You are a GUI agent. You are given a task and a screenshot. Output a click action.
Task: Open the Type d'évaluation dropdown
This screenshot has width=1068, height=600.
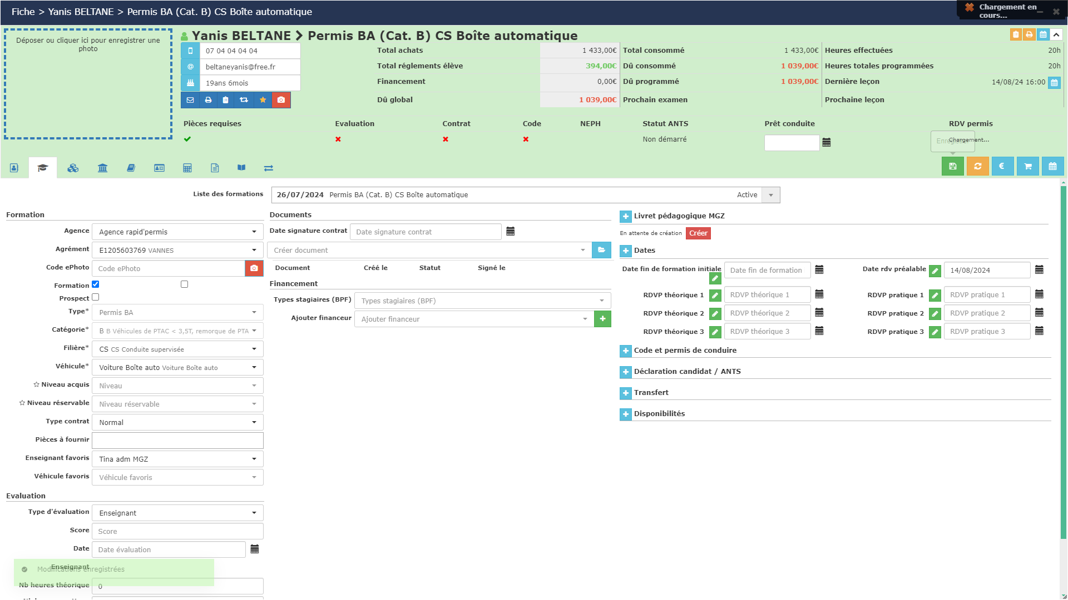click(177, 513)
